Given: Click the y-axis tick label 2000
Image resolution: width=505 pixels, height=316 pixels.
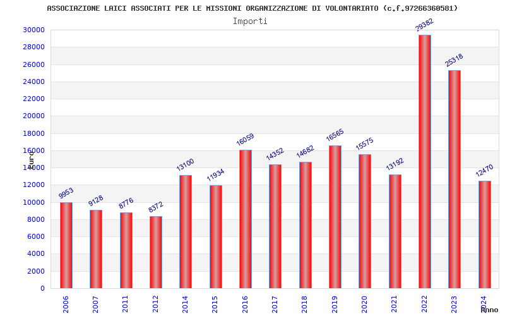Looking at the screenshot, I should (x=36, y=271).
